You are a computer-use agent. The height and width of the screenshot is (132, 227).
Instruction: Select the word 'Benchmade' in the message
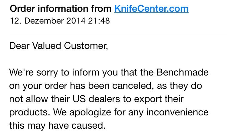pos(183,72)
